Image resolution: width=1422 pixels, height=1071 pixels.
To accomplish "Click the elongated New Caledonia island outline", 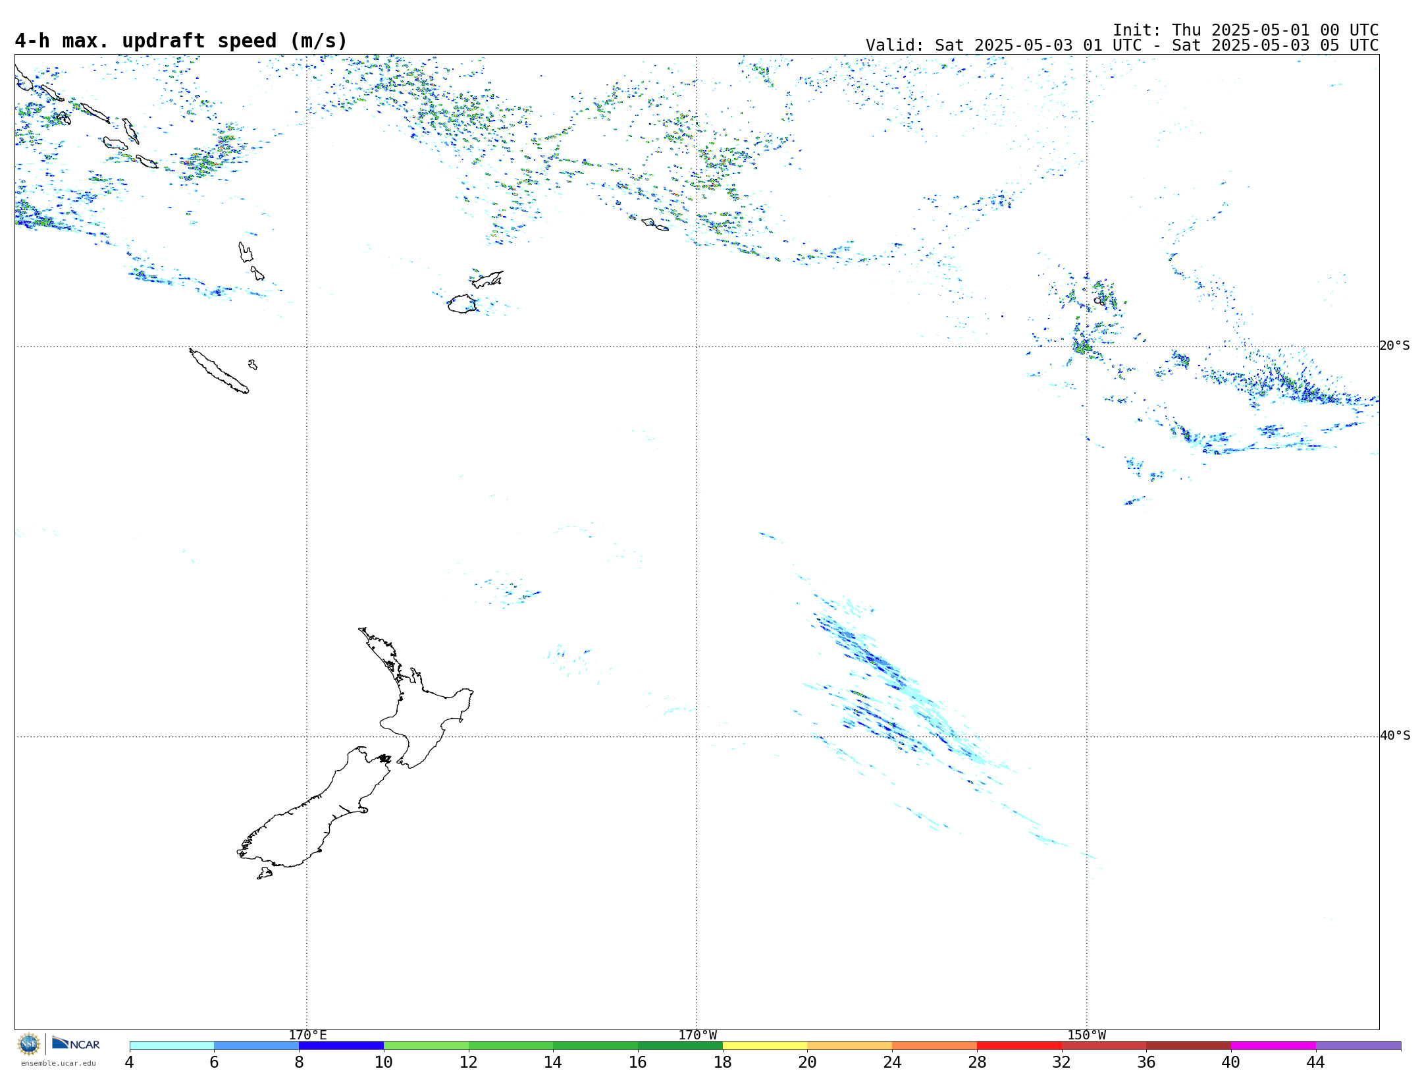I will point(219,371).
